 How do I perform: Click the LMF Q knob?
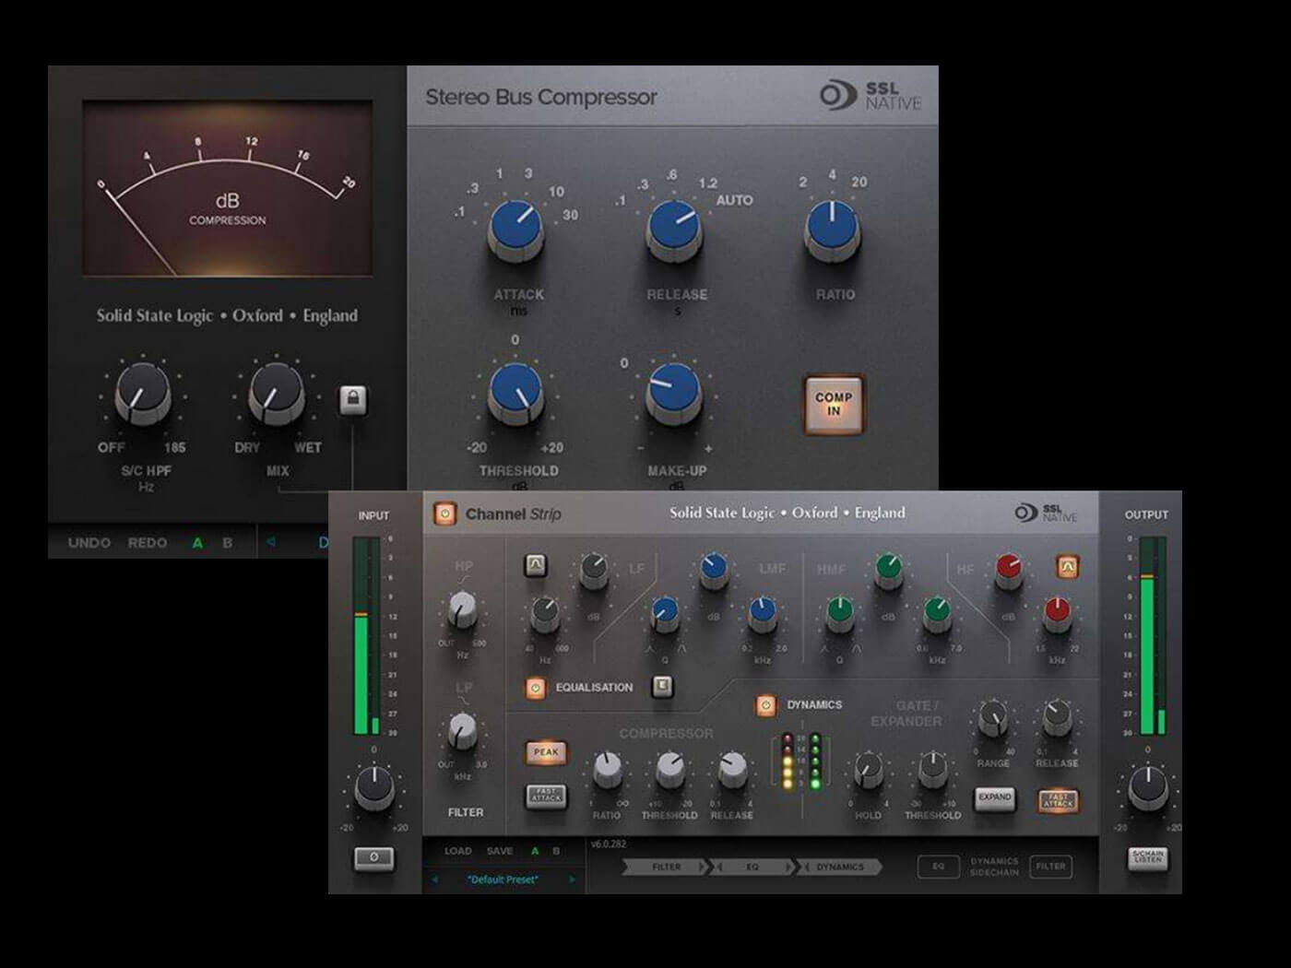tap(665, 614)
